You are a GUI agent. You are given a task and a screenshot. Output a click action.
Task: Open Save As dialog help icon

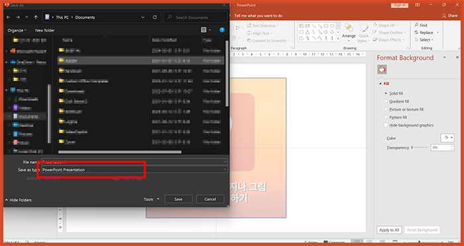pyautogui.click(x=222, y=30)
